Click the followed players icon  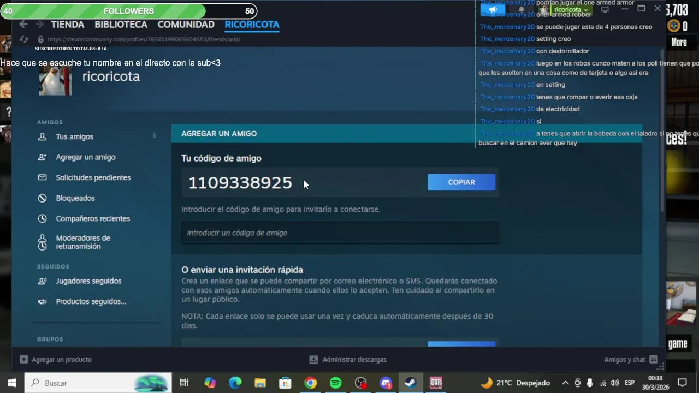pyautogui.click(x=42, y=281)
